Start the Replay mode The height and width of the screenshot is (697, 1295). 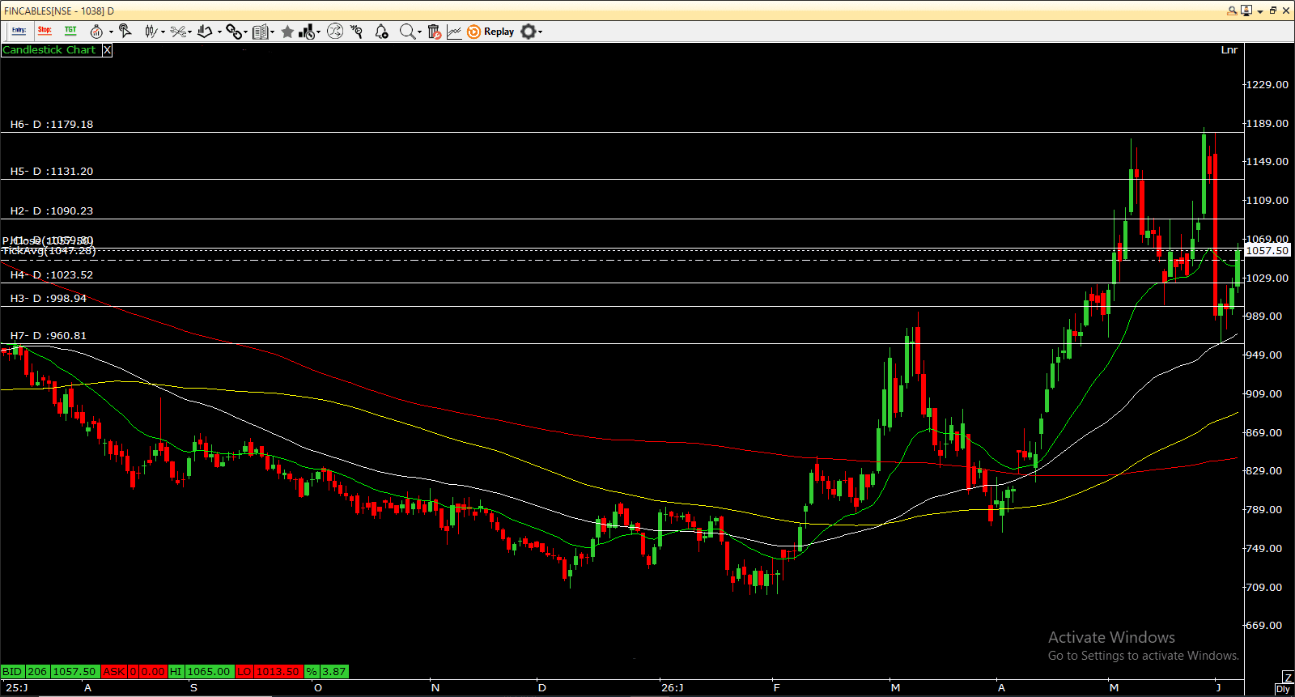pos(490,32)
